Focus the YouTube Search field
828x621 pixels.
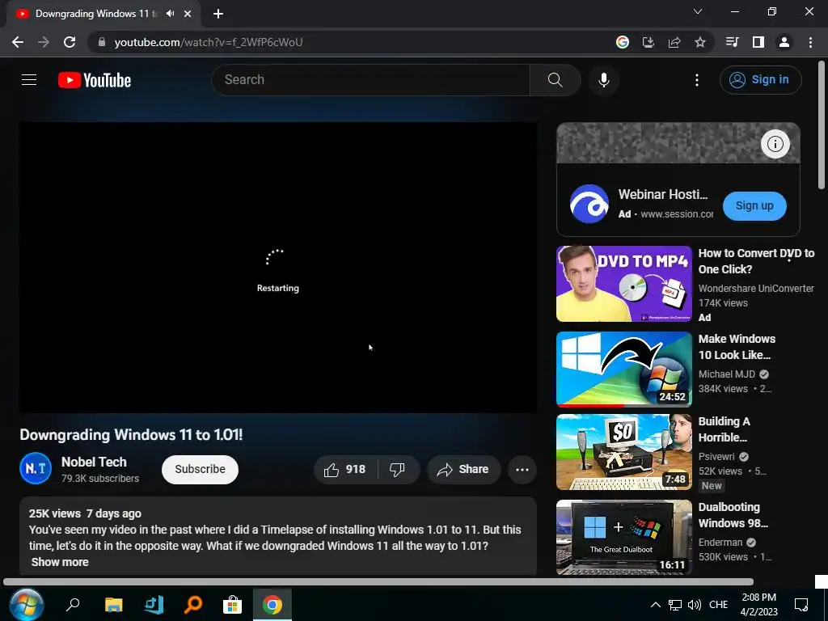[370, 80]
